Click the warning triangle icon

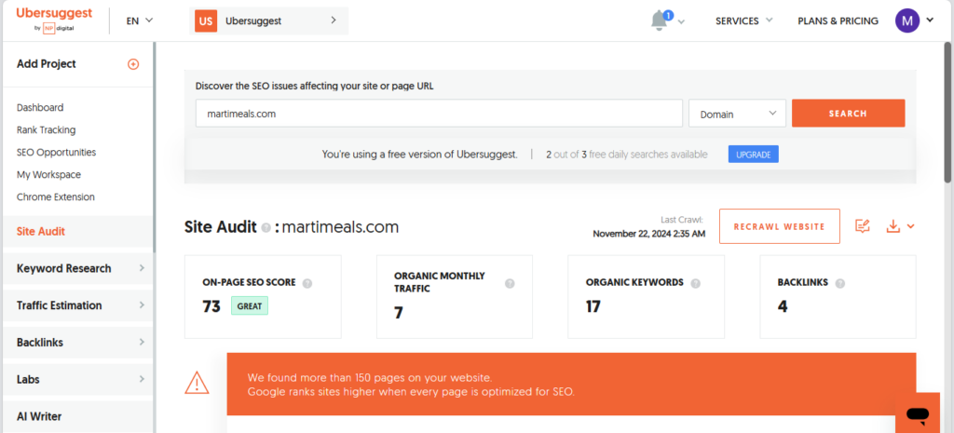[x=198, y=383]
